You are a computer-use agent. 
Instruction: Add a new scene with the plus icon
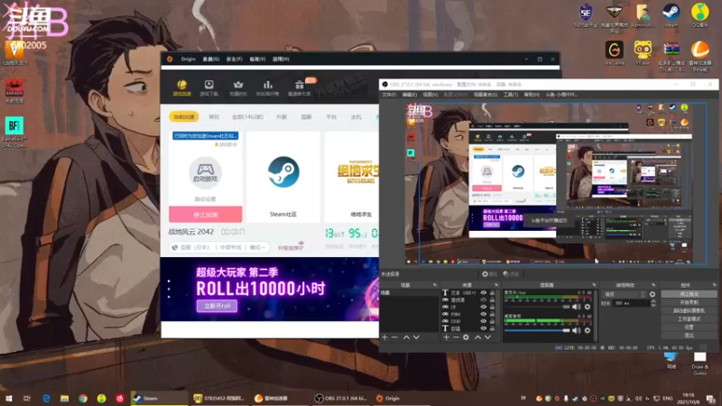(x=384, y=337)
